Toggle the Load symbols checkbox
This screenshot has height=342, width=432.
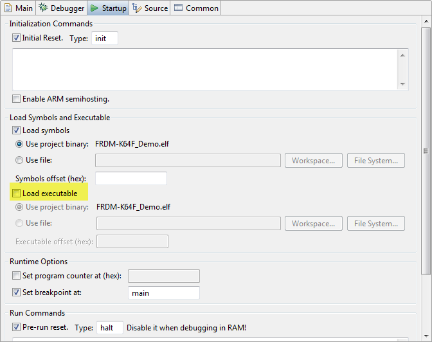[16, 130]
